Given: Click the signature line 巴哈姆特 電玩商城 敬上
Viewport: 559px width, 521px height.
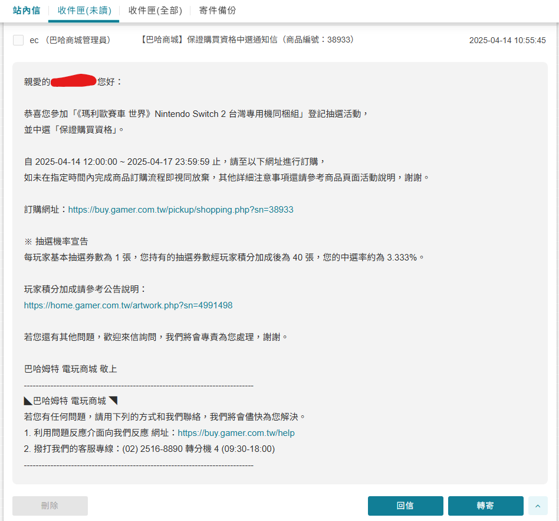Looking at the screenshot, I should click(71, 369).
